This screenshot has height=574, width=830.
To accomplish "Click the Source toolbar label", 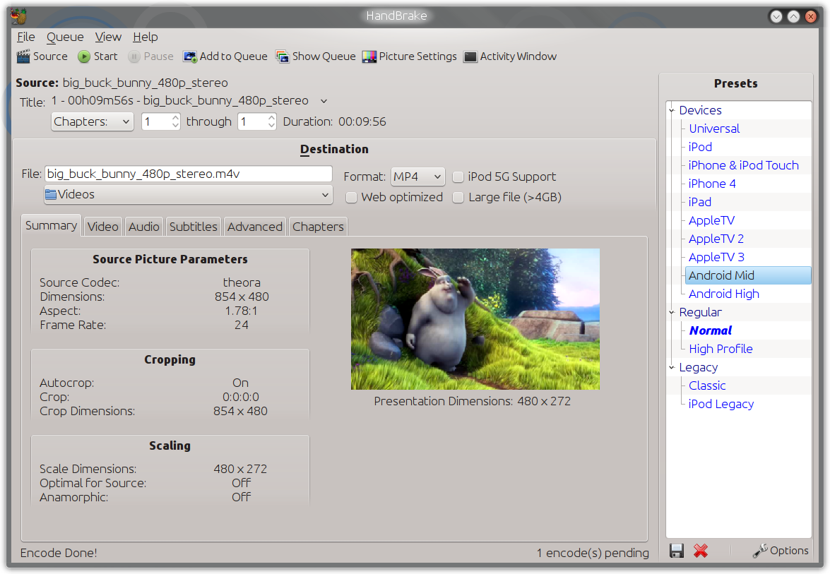I will pyautogui.click(x=50, y=56).
